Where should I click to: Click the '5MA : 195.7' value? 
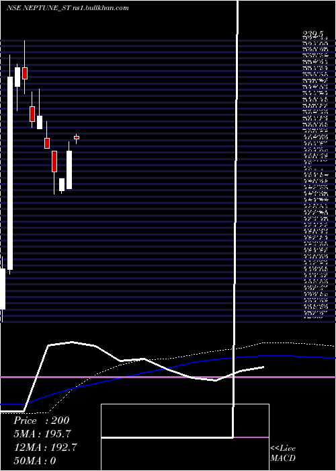tap(42, 434)
